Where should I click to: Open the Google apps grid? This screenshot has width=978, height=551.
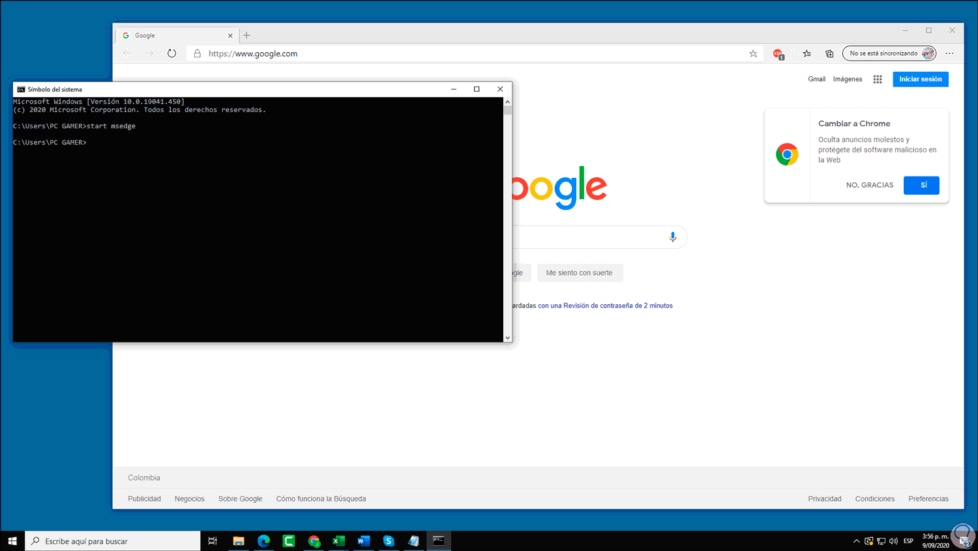point(878,79)
